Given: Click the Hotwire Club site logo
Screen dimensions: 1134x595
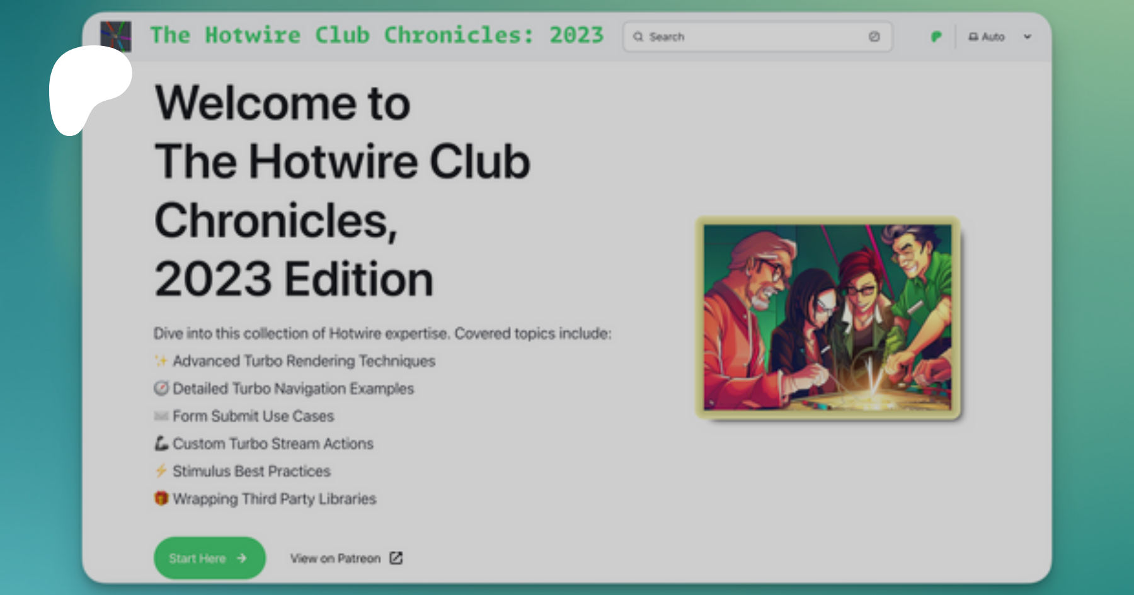Looking at the screenshot, I should [116, 36].
